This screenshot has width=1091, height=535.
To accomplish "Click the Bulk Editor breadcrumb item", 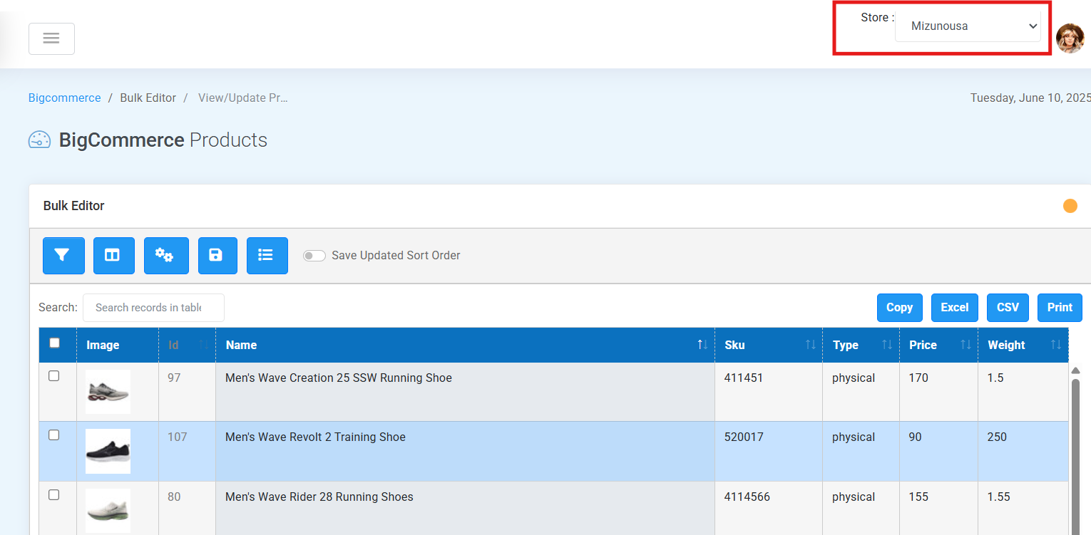I will pos(148,98).
